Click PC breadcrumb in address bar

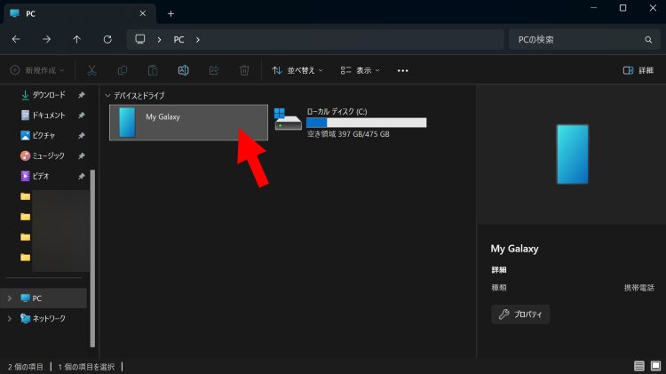[178, 39]
